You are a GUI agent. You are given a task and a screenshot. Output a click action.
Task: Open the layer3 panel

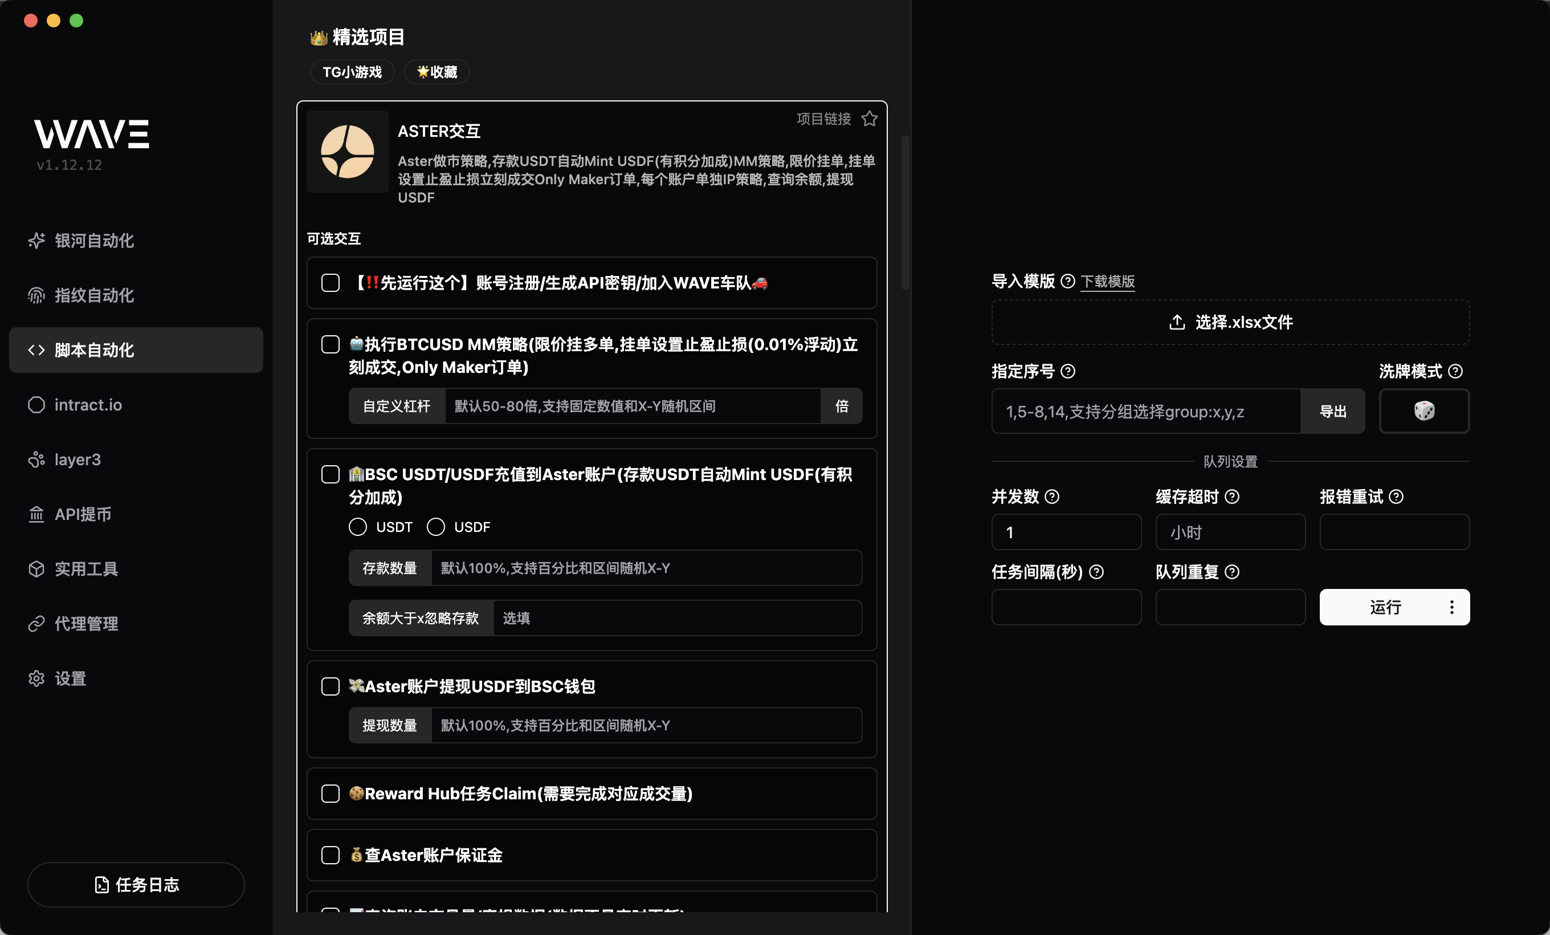(x=77, y=460)
